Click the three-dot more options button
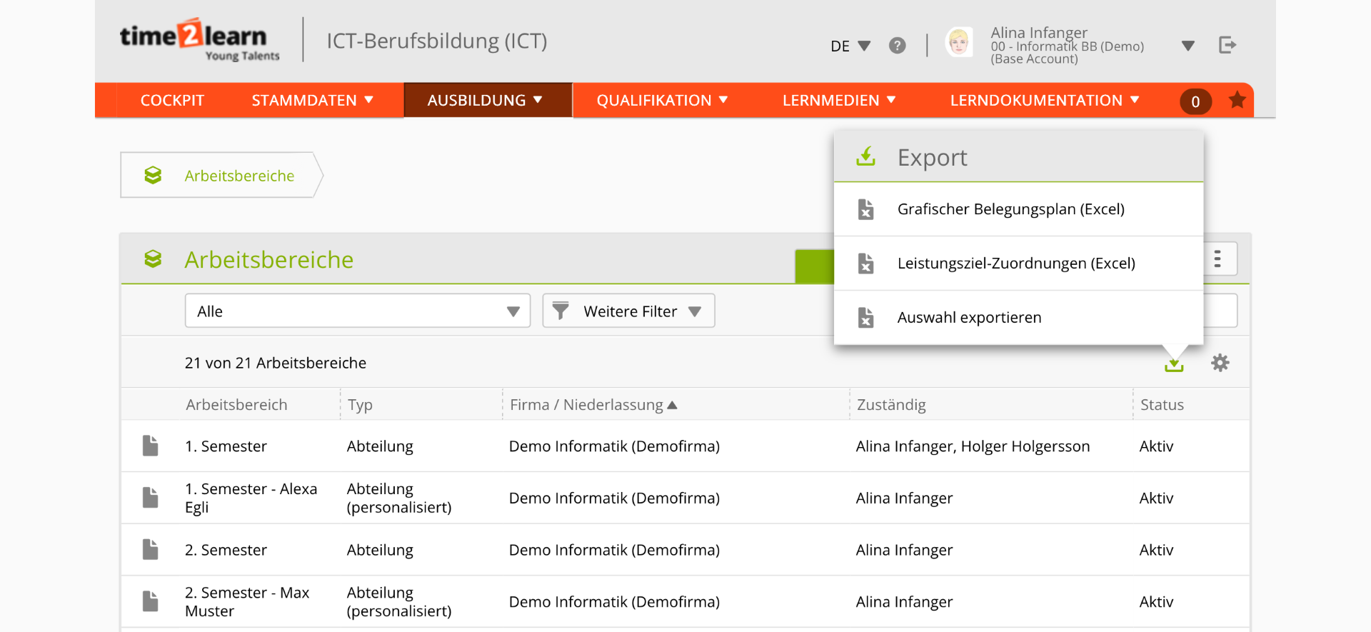This screenshot has width=1371, height=632. 1217,259
